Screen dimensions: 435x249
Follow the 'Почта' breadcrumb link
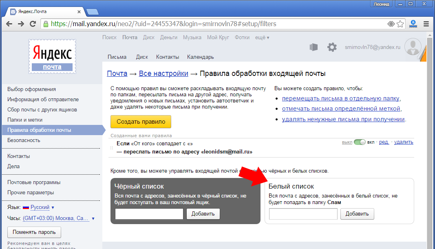(117, 73)
